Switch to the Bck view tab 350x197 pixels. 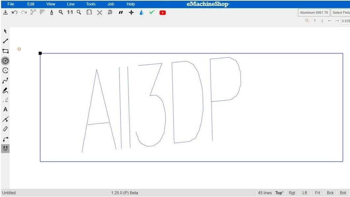point(330,193)
